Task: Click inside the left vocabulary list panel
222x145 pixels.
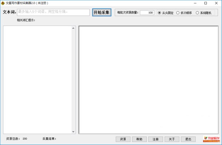Action: [37, 80]
